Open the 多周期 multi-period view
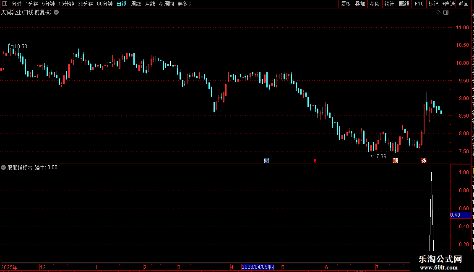The width and height of the screenshot is (474, 272). pyautogui.click(x=166, y=4)
